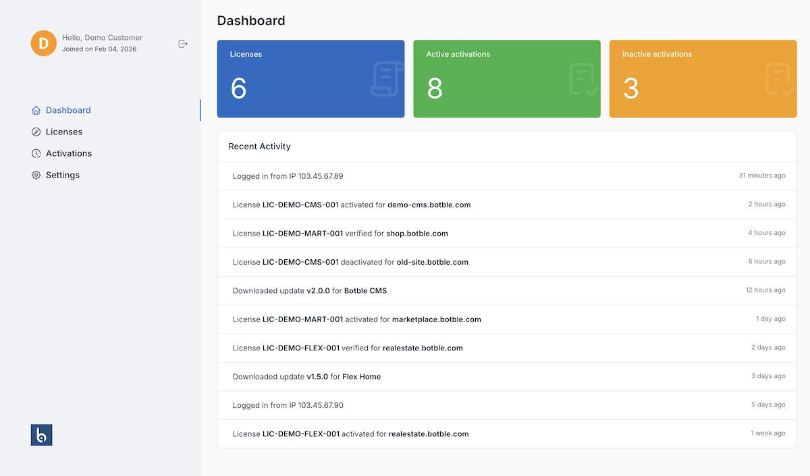
Task: Click the demo-cms.botble.com domain in activity
Action: 429,205
